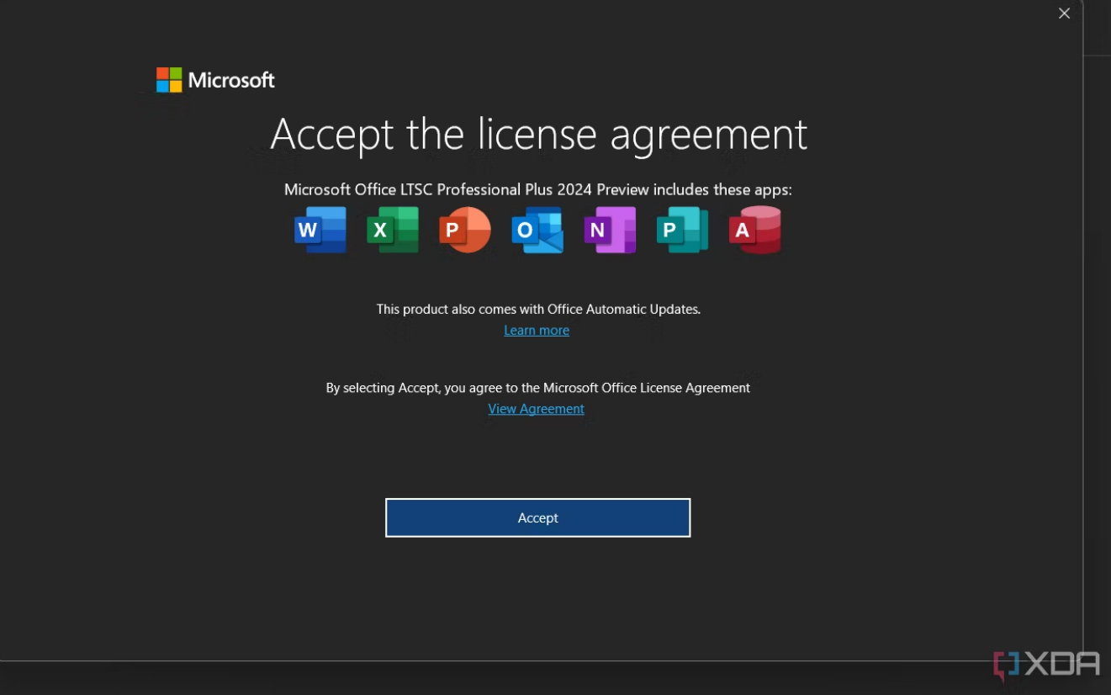This screenshot has width=1111, height=695.
Task: Accept the license agreement
Action: point(538,517)
